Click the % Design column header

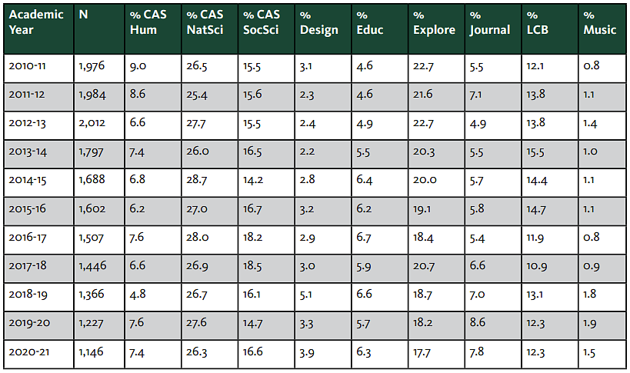click(x=322, y=29)
